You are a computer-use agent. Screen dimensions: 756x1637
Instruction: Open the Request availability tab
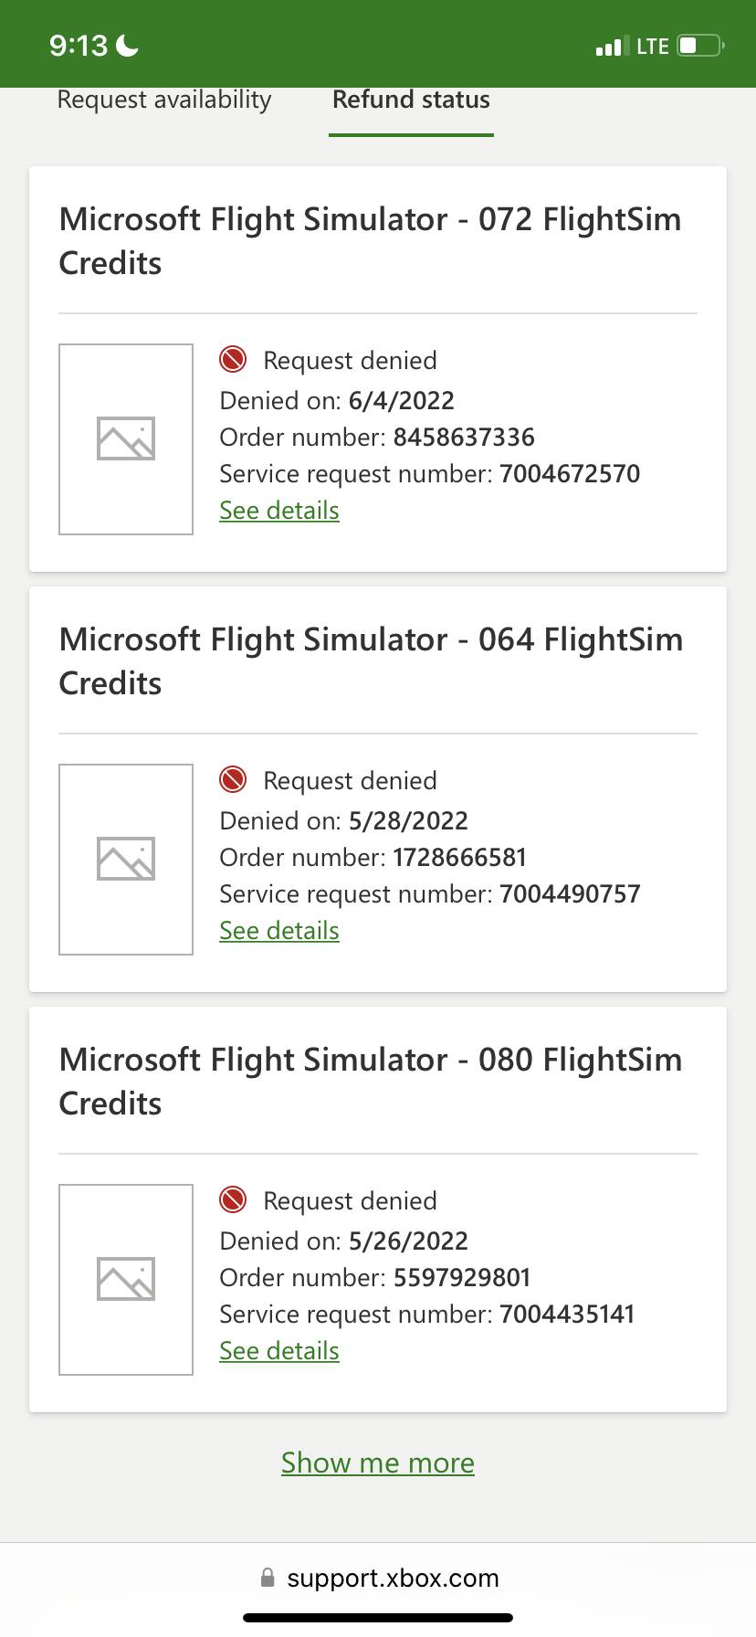coord(164,100)
